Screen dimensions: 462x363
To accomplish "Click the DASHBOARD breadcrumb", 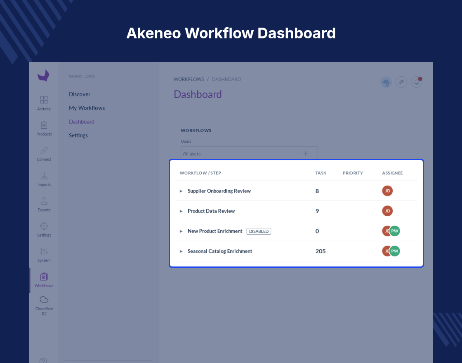I will [226, 79].
